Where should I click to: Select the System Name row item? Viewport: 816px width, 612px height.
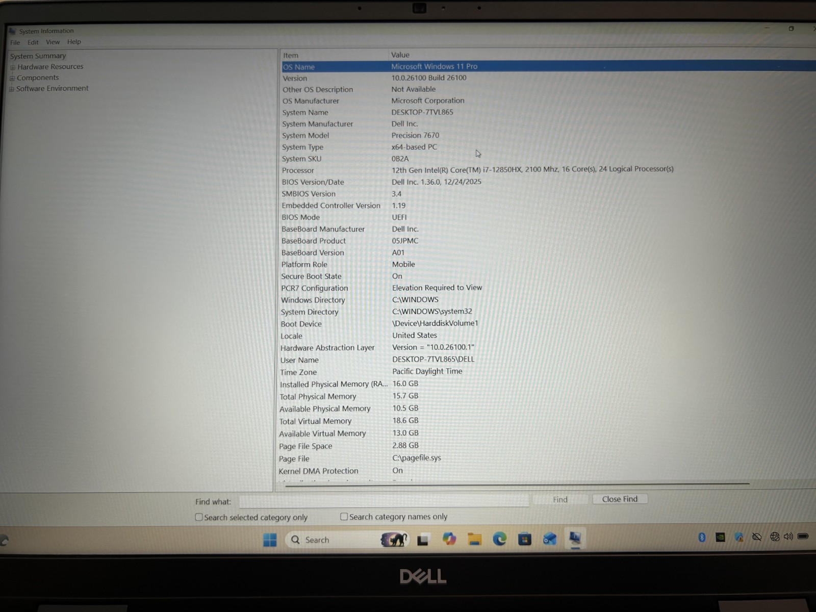[x=305, y=112]
